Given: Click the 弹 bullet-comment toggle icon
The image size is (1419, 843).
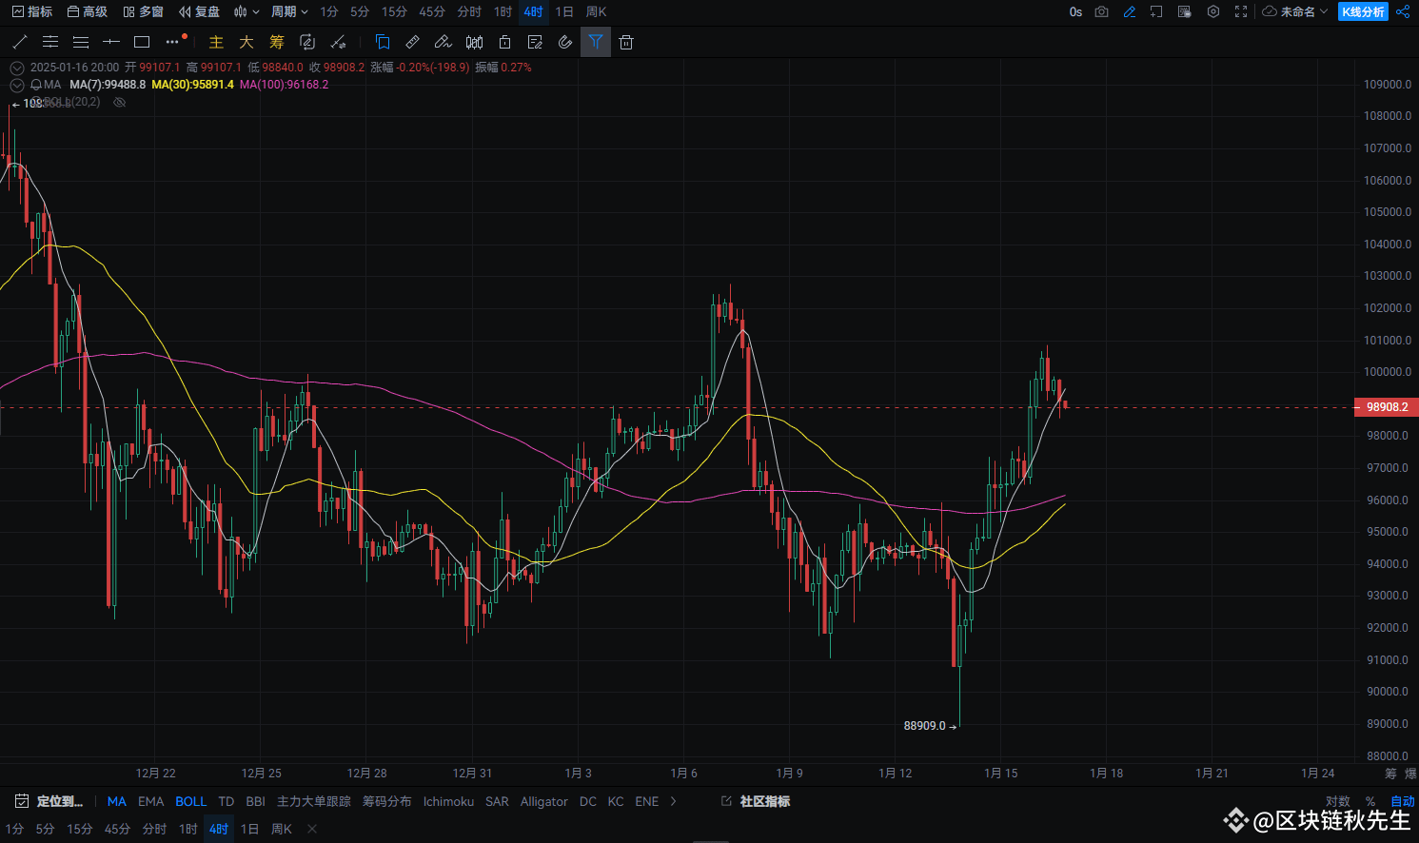Looking at the screenshot, I should pos(1185,11).
